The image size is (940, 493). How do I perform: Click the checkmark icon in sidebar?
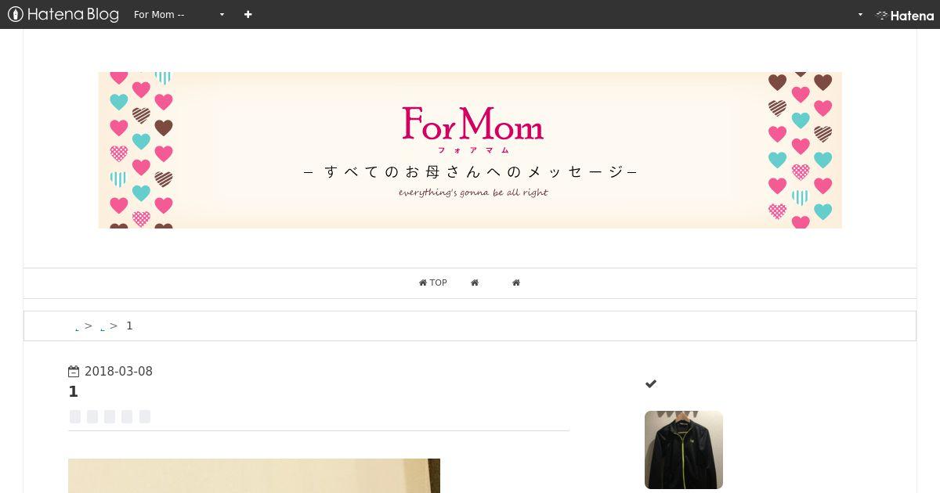click(651, 383)
